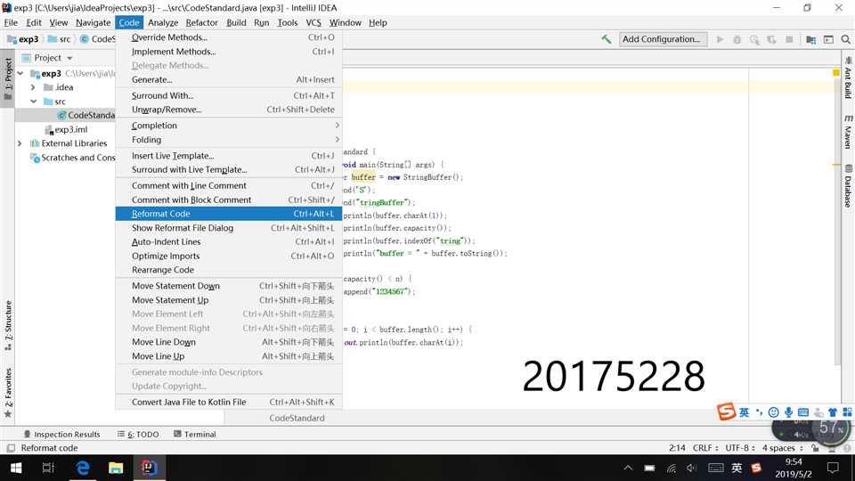Open Project Structure icon in toolbar
The width and height of the screenshot is (855, 481).
pos(810,39)
